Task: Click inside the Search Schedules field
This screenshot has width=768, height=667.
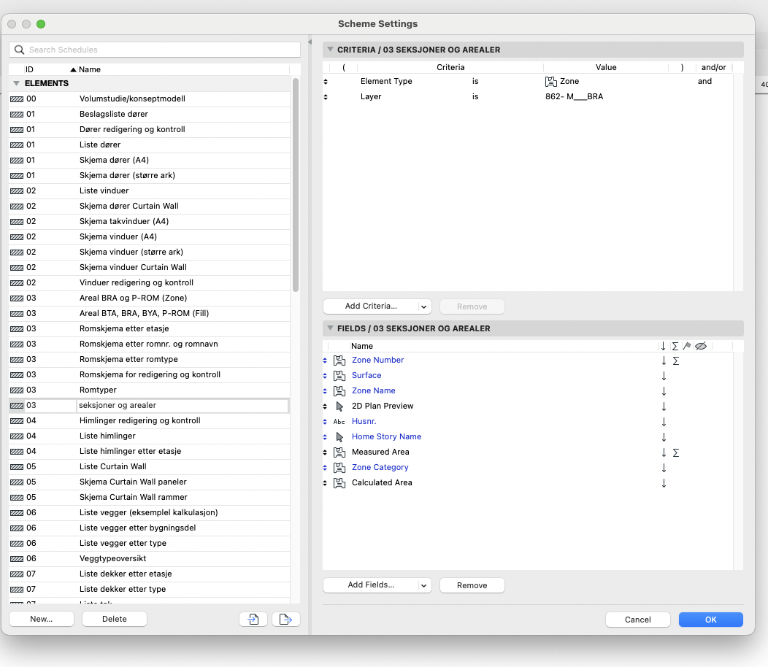Action: click(x=161, y=50)
